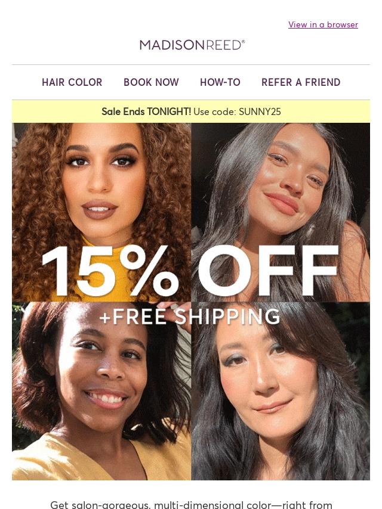Image resolution: width=382 pixels, height=509 pixels.
Task: Click the 'Use code:' text in yellow banner
Action: tap(214, 111)
